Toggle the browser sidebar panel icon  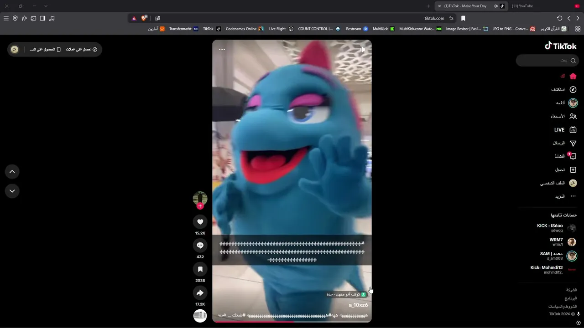42,18
